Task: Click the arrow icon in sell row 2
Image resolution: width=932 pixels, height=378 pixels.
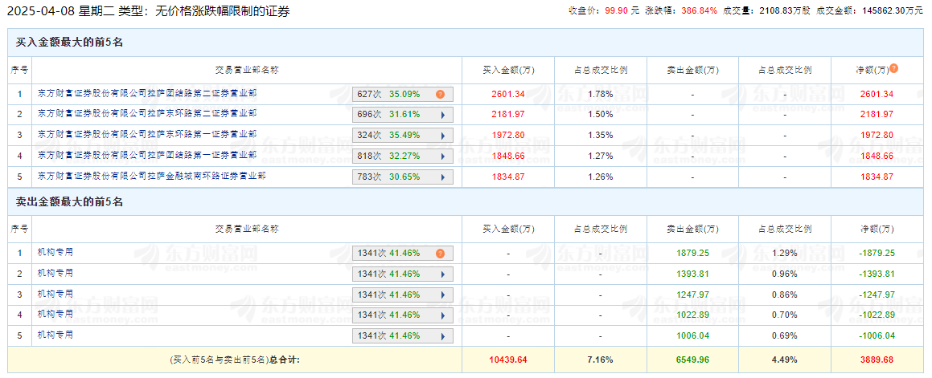Action: [442, 274]
